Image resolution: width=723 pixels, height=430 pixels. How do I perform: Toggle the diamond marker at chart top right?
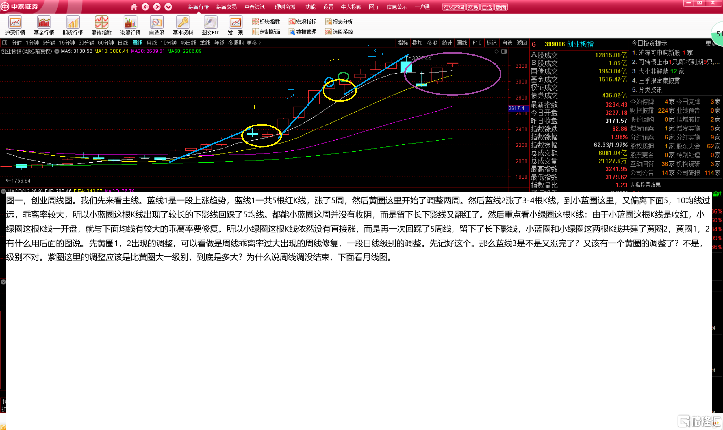pos(496,51)
